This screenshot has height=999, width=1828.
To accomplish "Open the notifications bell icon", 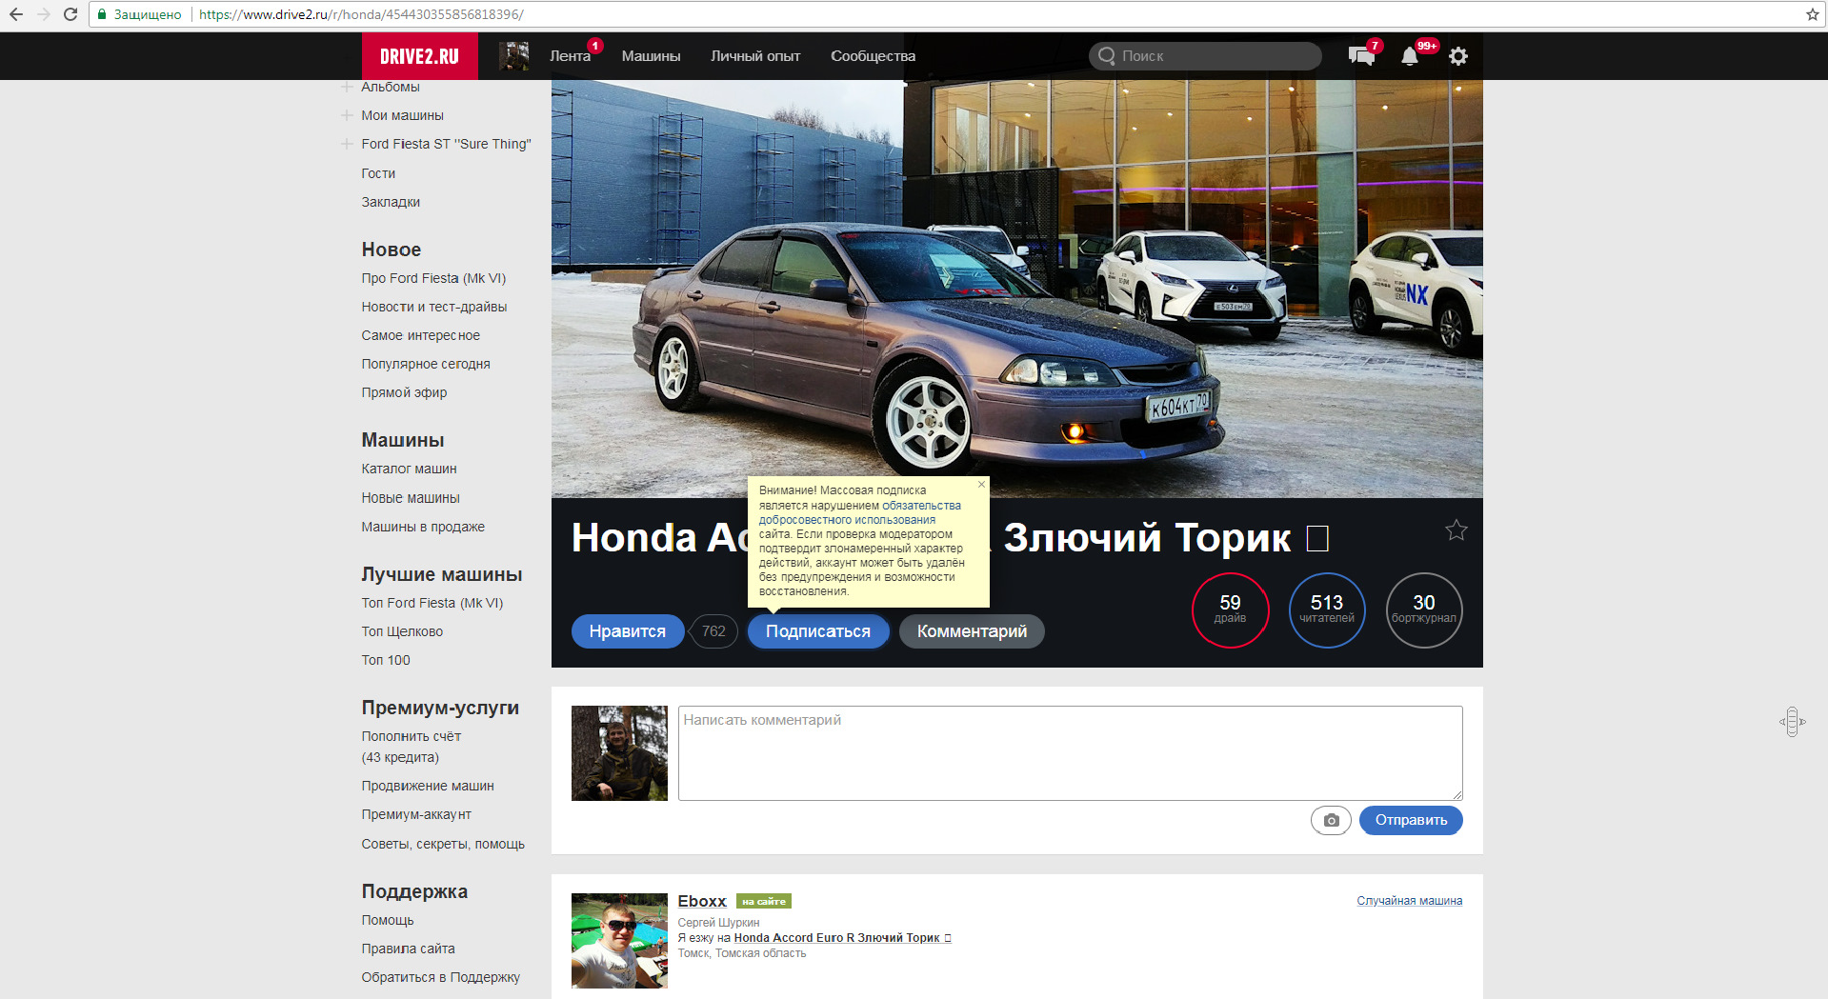I will [1410, 56].
